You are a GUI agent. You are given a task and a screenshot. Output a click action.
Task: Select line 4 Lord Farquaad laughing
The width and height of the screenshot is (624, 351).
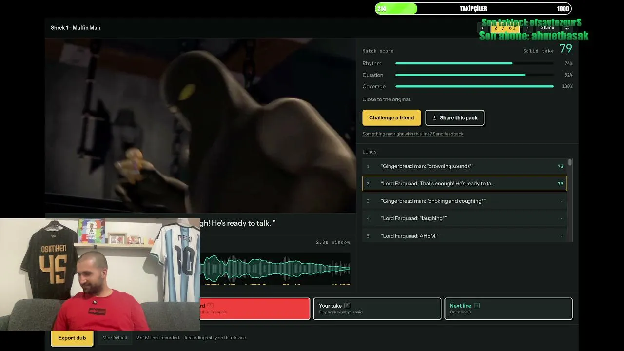pyautogui.click(x=465, y=218)
